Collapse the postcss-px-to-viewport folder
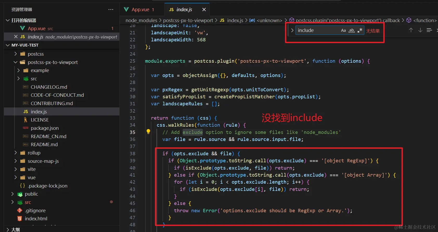The image size is (438, 232). click(x=16, y=62)
